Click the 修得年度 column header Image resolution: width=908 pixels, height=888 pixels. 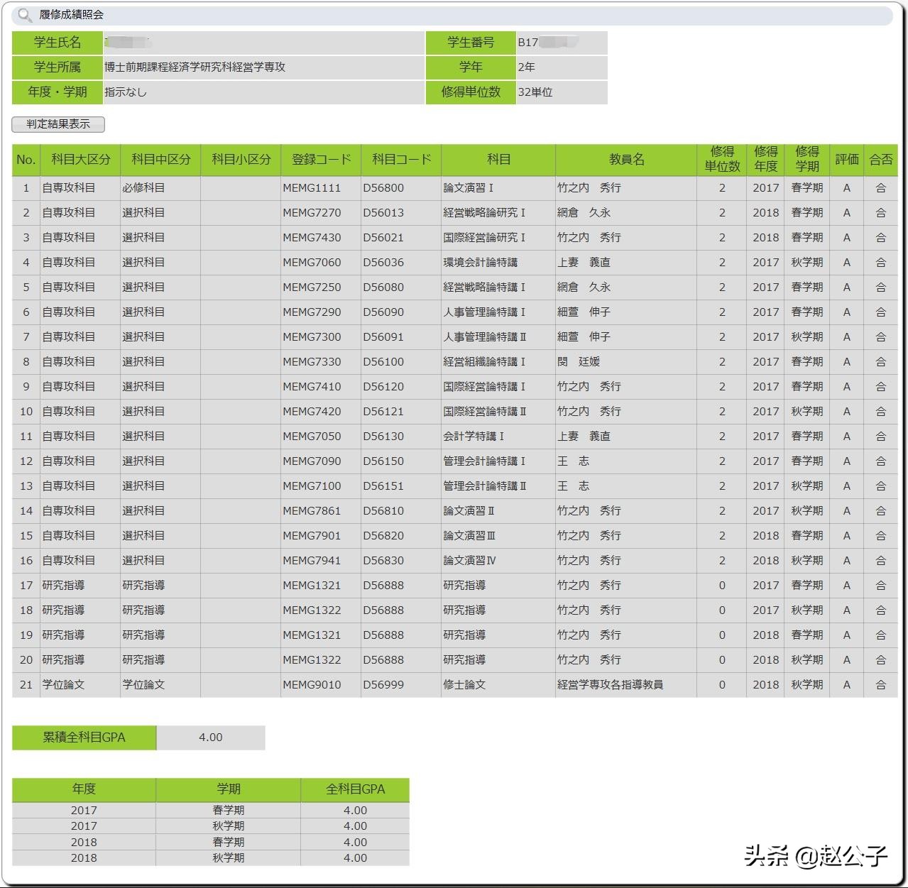[x=765, y=160]
